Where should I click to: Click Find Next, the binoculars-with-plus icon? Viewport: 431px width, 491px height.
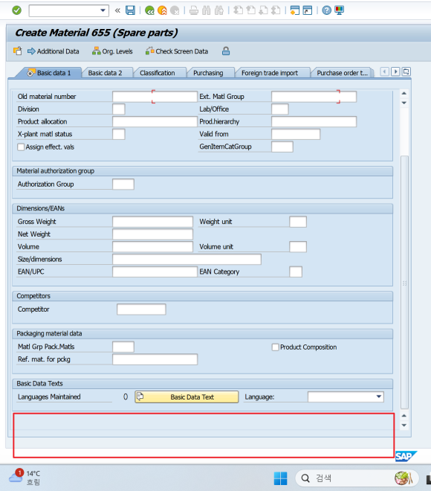[x=219, y=10]
